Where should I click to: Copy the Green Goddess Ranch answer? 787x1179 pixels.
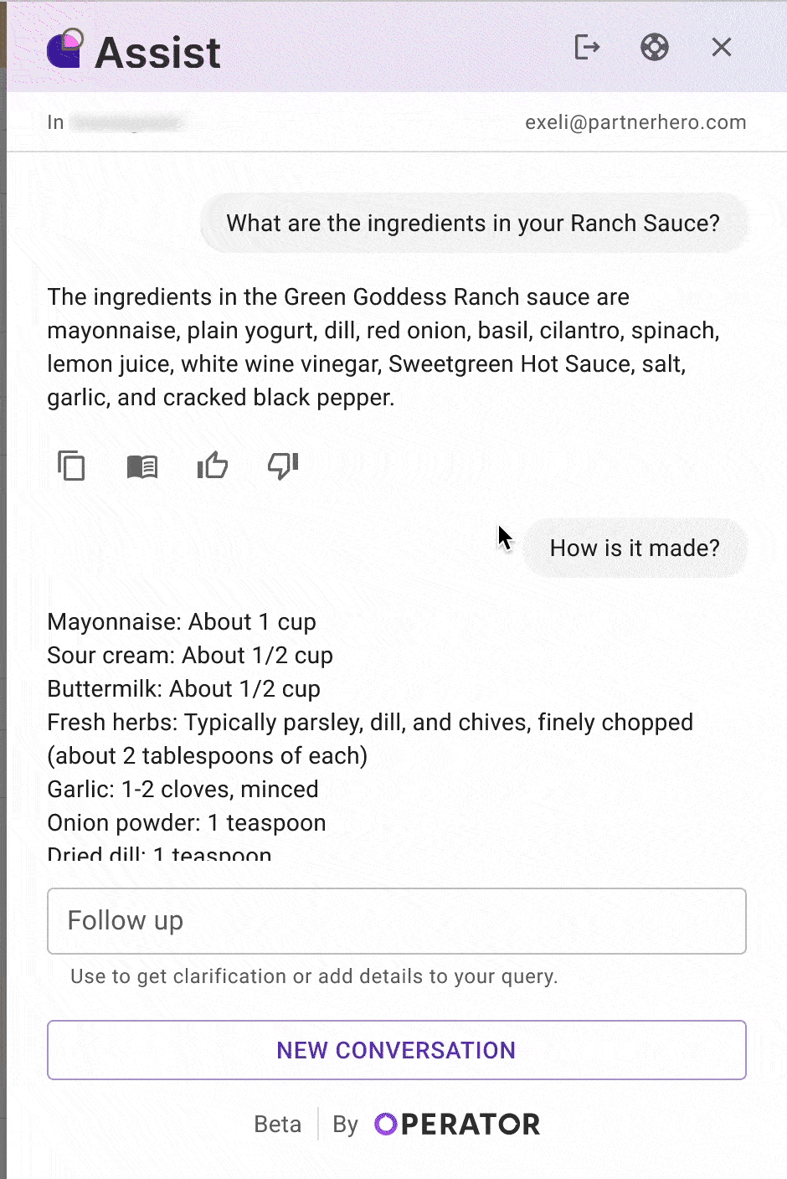pyautogui.click(x=71, y=466)
